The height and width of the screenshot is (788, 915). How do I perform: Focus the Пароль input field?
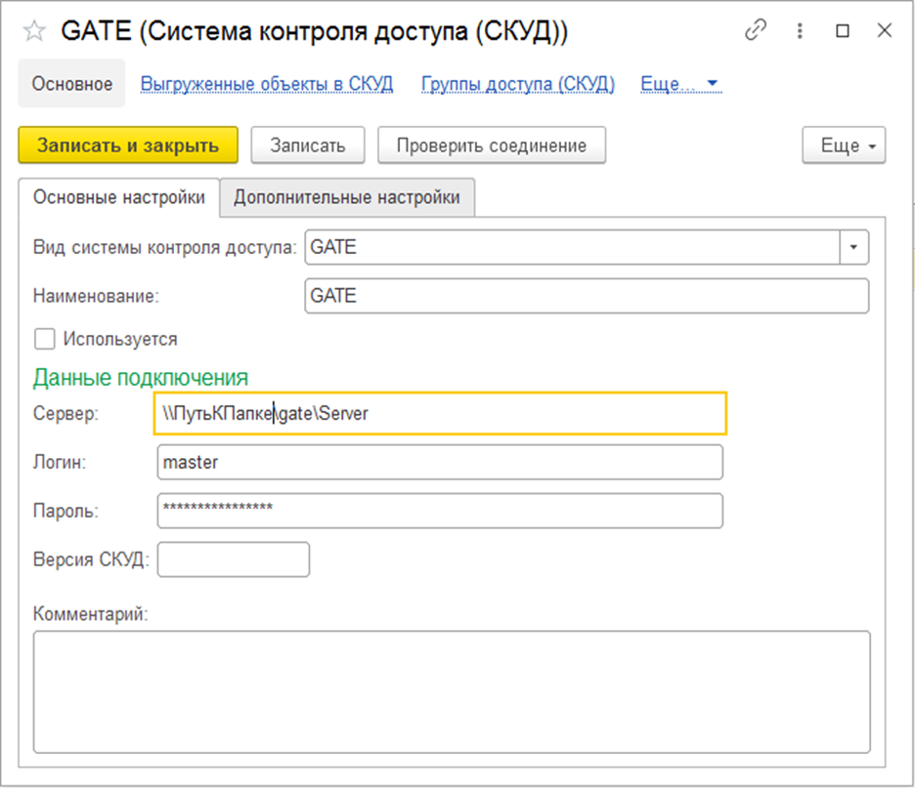(439, 510)
